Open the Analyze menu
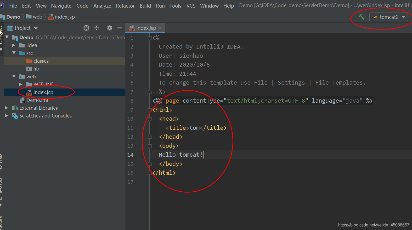The width and height of the screenshot is (412, 230). click(x=102, y=6)
